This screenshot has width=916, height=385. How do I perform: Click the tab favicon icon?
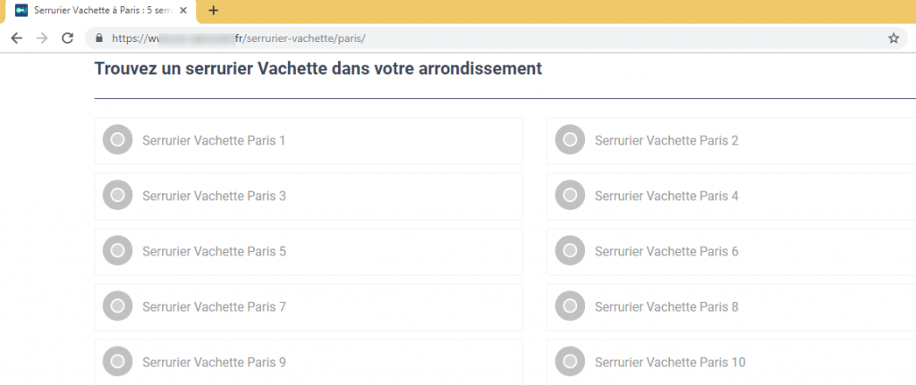[21, 11]
